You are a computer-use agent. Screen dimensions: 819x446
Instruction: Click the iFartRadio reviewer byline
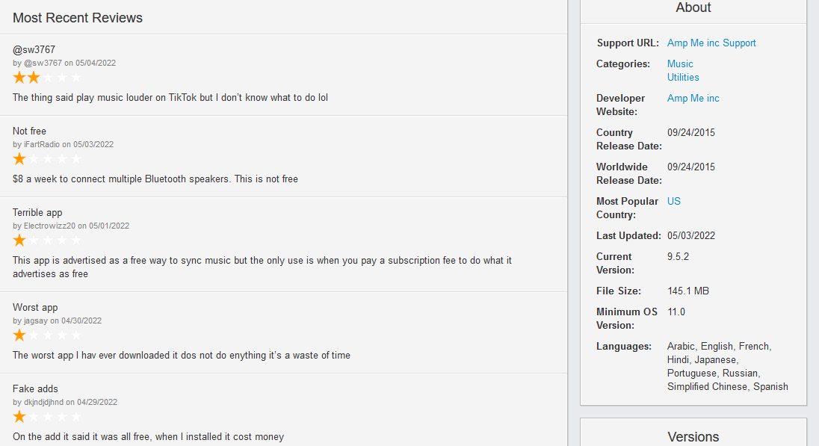63,144
